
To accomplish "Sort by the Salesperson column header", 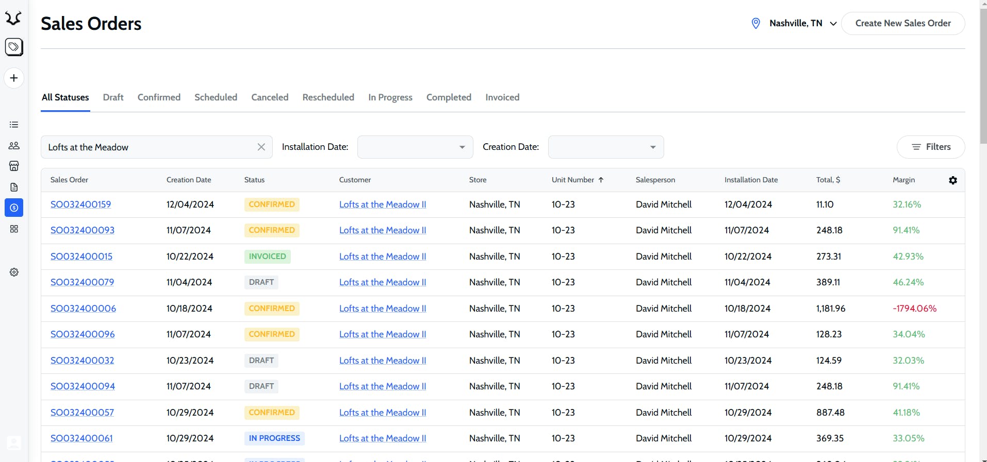I will pyautogui.click(x=655, y=180).
